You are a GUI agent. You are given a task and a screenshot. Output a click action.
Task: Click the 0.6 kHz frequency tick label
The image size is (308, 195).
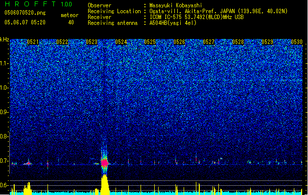pyautogui.click(x=4, y=185)
